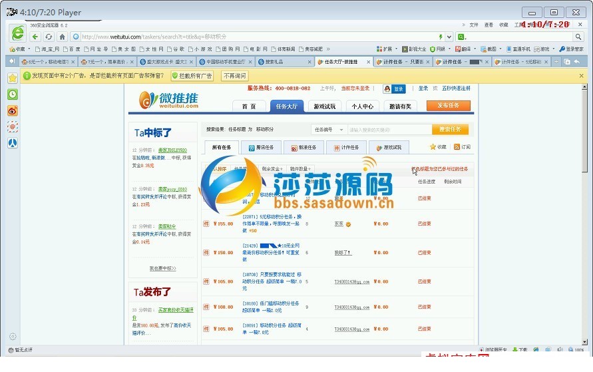Switch to browser tab 中国移动手机营业厅

[x=226, y=62]
